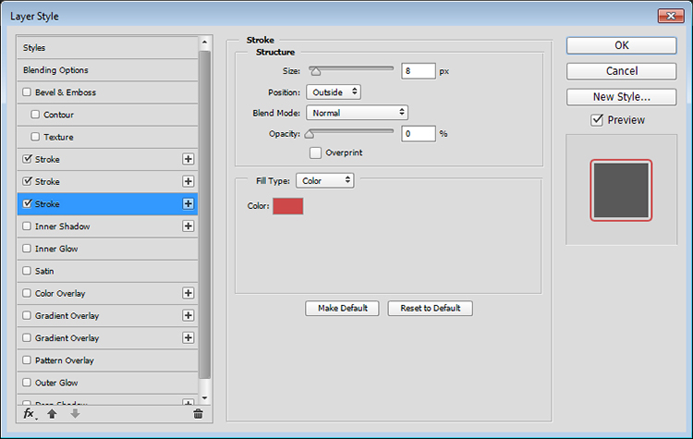This screenshot has width=693, height=439.
Task: Select Blending Options in the left list
Action: pos(56,70)
